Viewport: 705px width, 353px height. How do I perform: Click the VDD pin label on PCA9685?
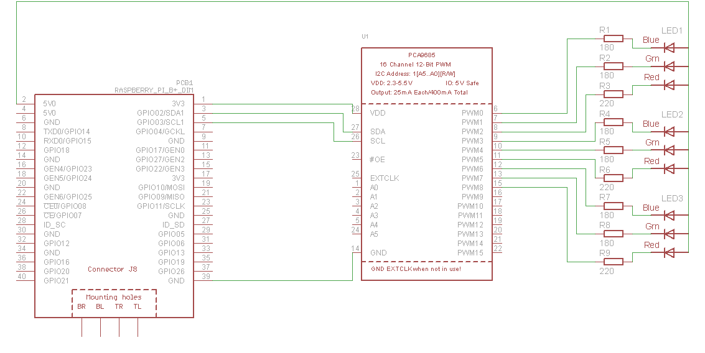click(x=378, y=112)
